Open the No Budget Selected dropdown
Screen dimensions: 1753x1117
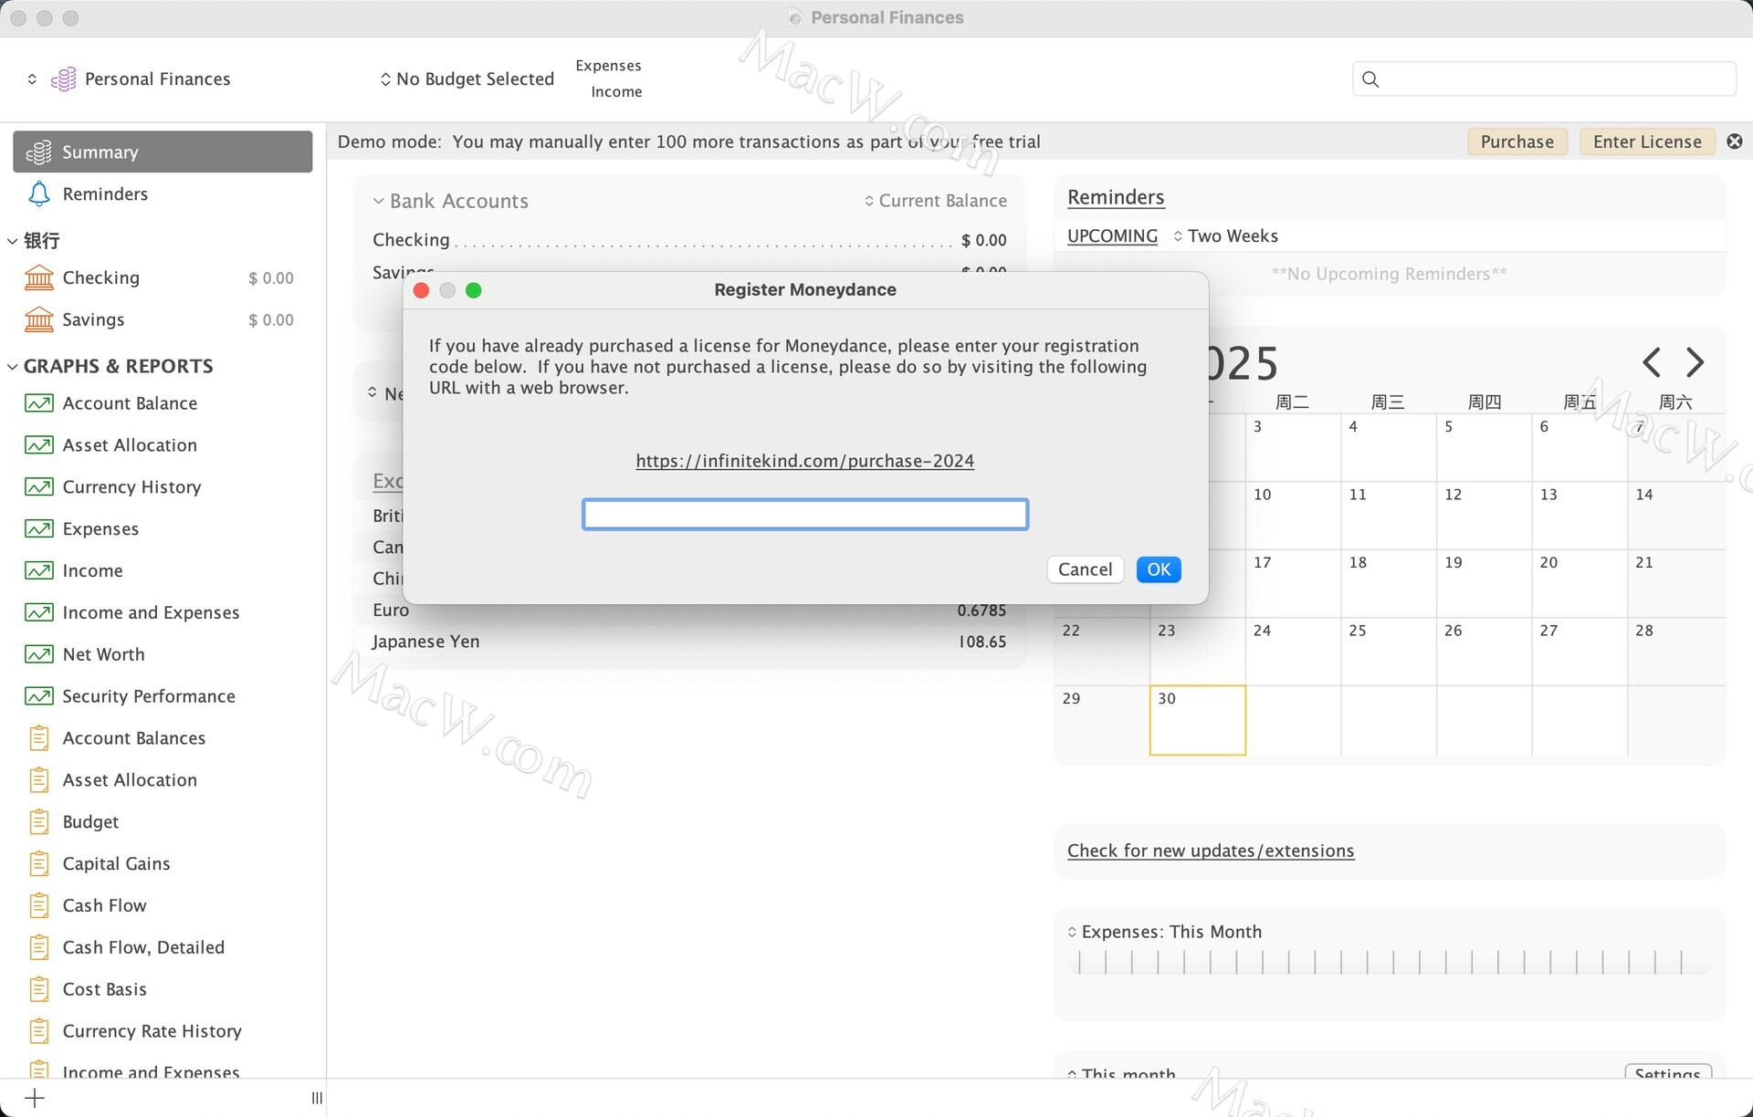coord(467,79)
